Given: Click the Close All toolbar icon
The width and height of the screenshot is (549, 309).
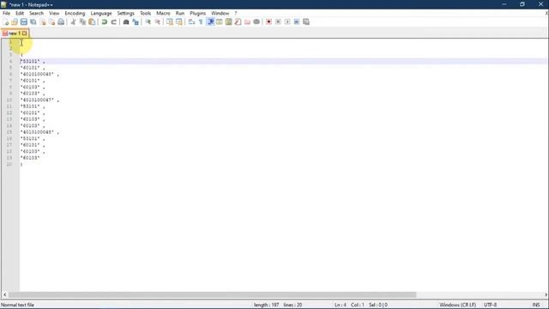Looking at the screenshot, I should click(x=51, y=22).
